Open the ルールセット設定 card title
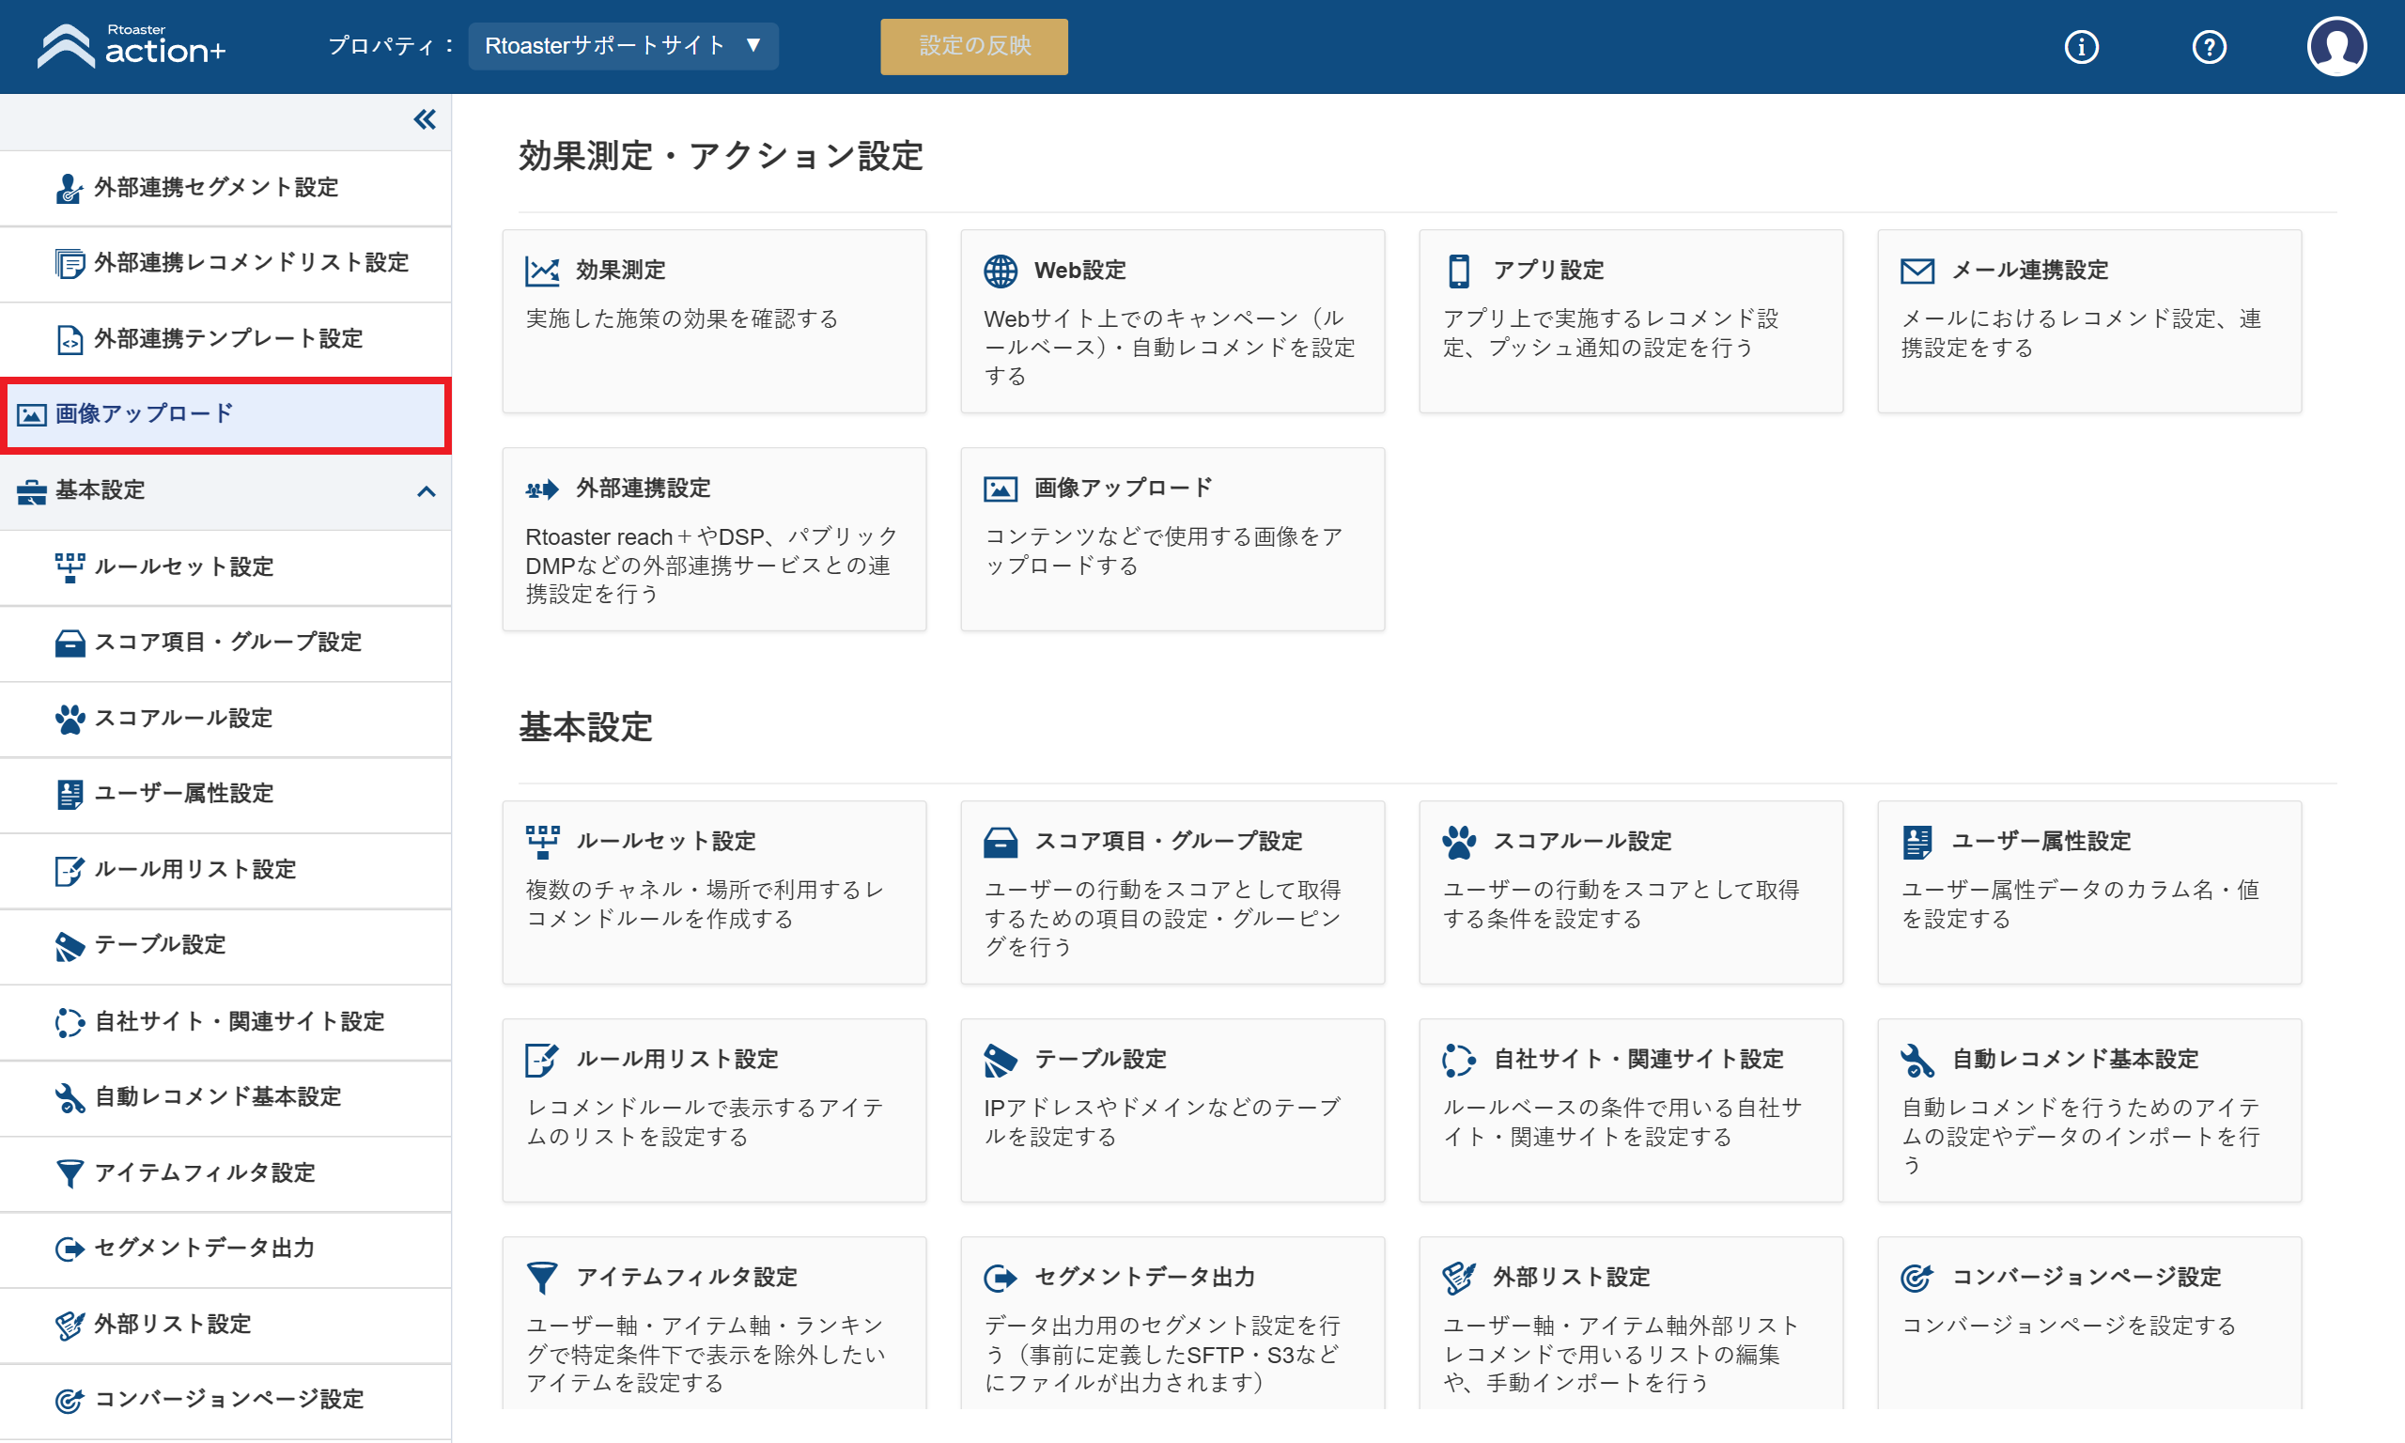Image resolution: width=2405 pixels, height=1443 pixels. 666,841
